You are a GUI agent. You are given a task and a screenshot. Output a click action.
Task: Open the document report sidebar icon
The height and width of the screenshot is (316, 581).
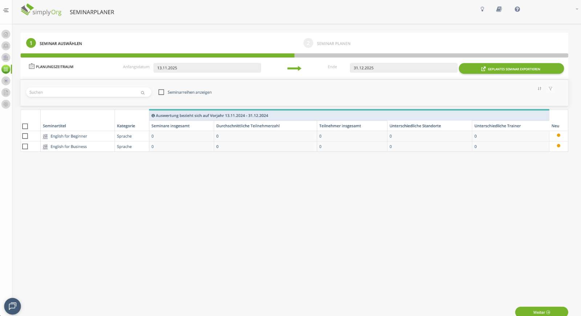pyautogui.click(x=6, y=93)
